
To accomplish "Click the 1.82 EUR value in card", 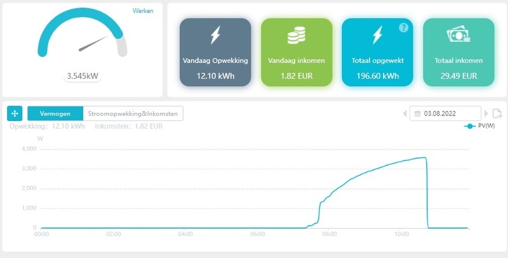I will (x=297, y=76).
